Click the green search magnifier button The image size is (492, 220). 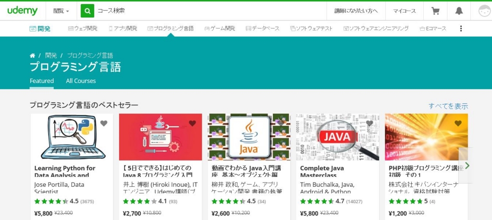(87, 11)
